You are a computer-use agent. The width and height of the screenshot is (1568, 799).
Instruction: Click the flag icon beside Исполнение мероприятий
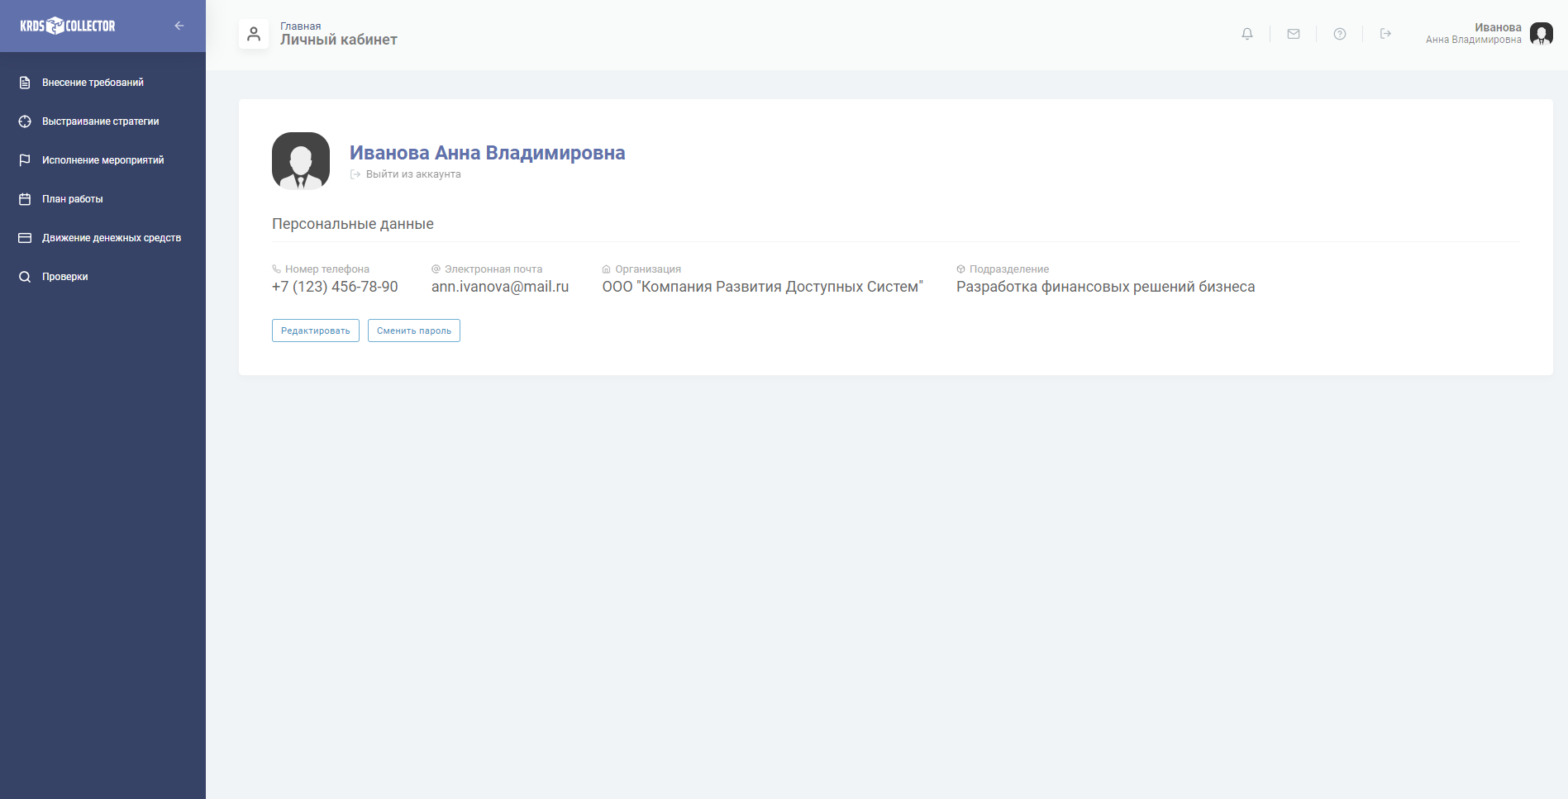point(25,160)
